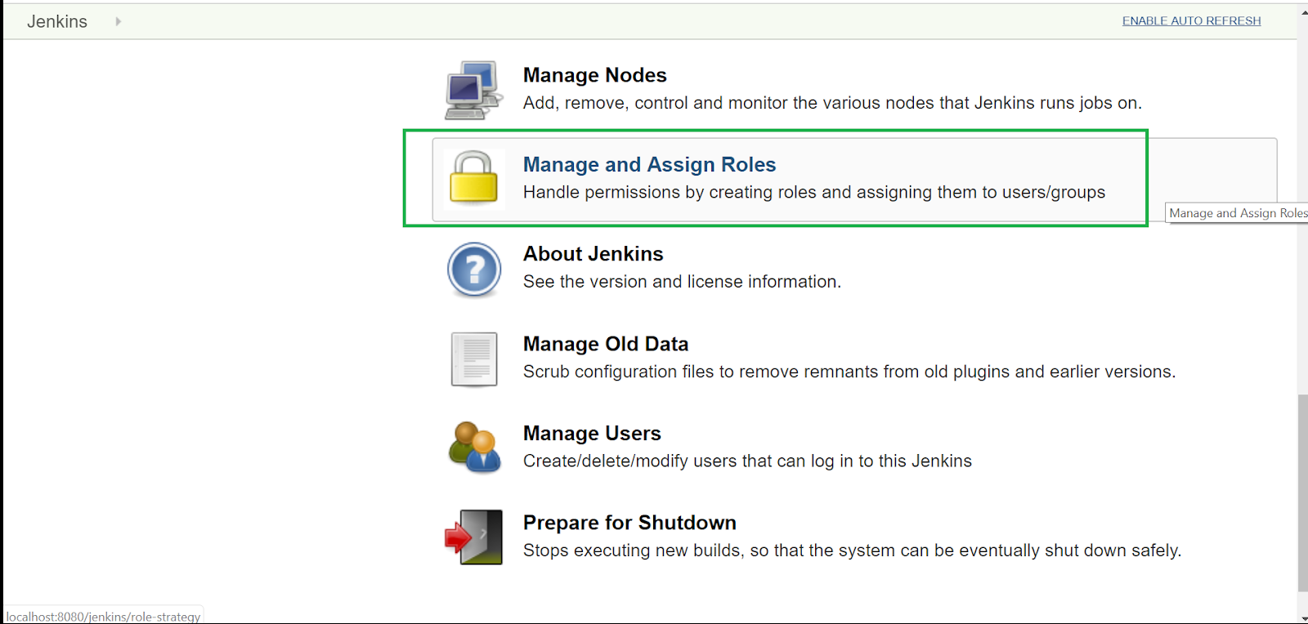Open the Manage Old Data link
The height and width of the screenshot is (624, 1308).
click(606, 344)
